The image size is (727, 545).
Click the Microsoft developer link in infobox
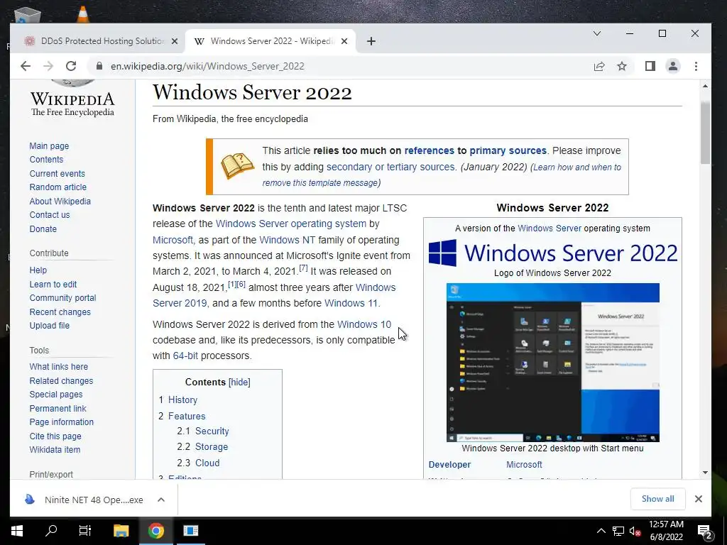[524, 465]
